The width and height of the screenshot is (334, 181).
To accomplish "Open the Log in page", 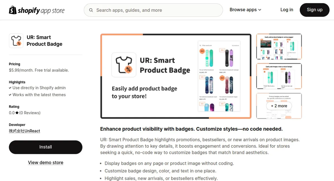I will 287,10.
